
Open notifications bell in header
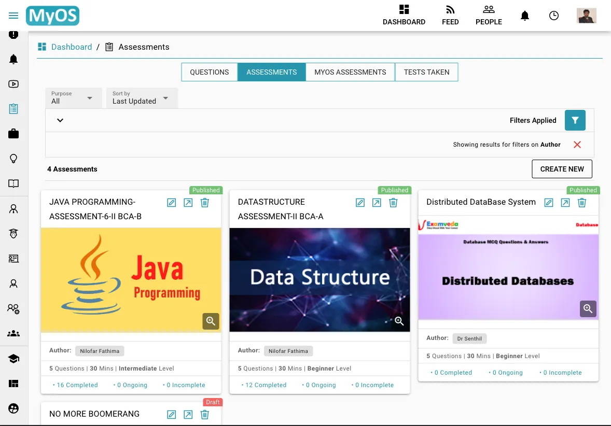tap(525, 16)
